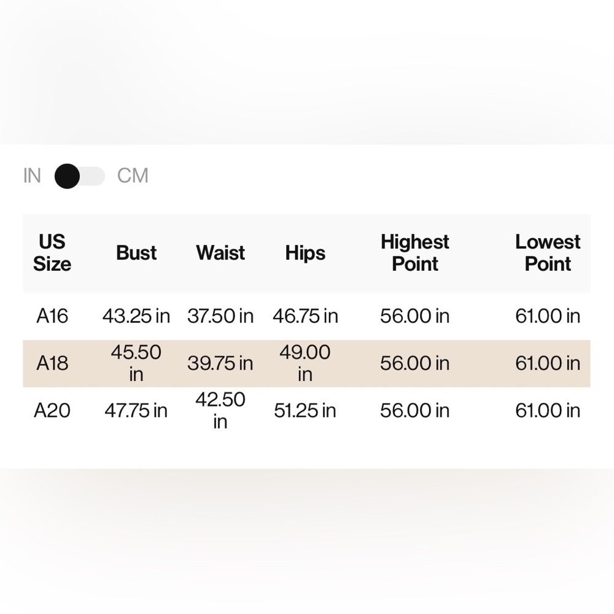Click the Hips column header

click(305, 252)
